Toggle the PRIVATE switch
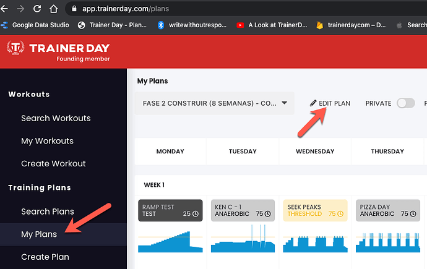427x269 pixels. click(405, 103)
